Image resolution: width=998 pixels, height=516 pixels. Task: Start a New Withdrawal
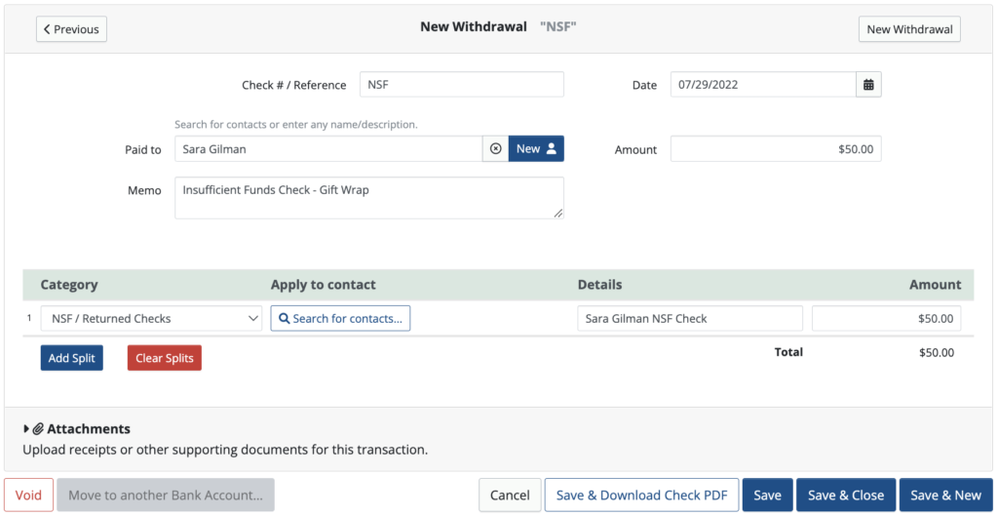pyautogui.click(x=908, y=29)
